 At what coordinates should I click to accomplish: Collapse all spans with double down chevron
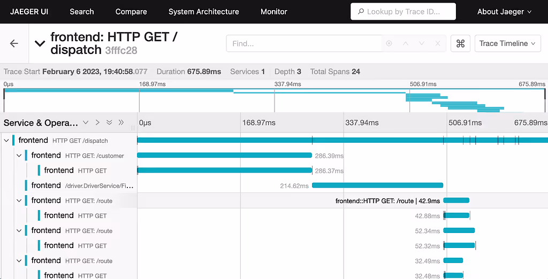(x=109, y=122)
